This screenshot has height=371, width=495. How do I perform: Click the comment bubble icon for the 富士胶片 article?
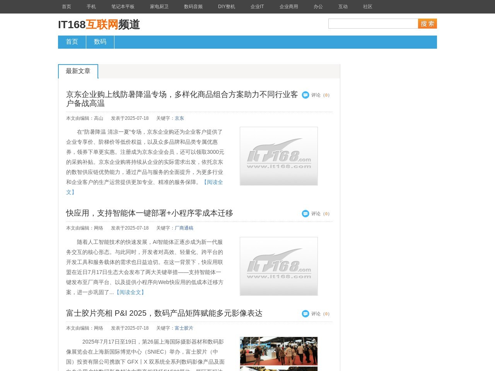(306, 314)
